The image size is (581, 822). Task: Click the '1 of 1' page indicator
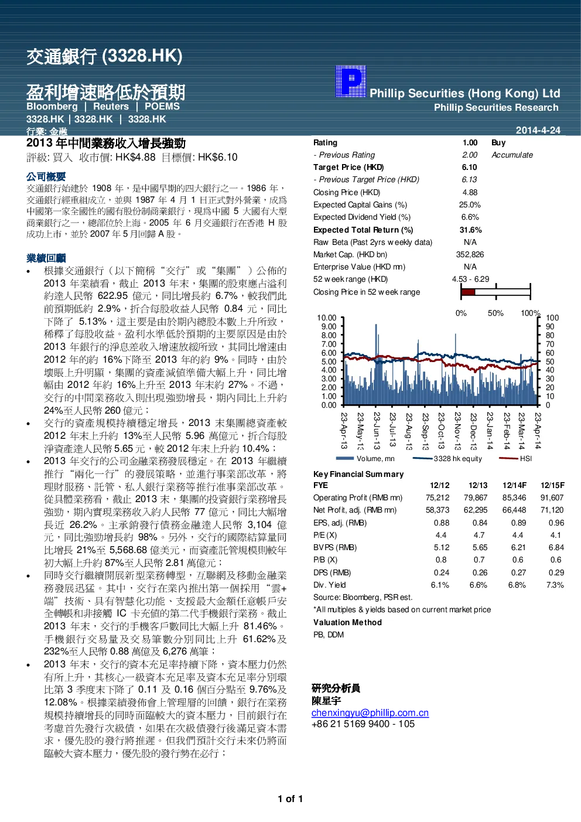pyautogui.click(x=290, y=799)
